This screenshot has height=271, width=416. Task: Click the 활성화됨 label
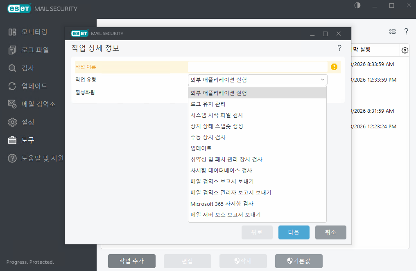click(x=85, y=93)
